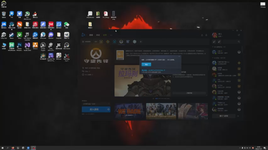Select the World of Warcraft Classic gold icon
This screenshot has height=150, width=268.
pyautogui.click(x=101, y=42)
